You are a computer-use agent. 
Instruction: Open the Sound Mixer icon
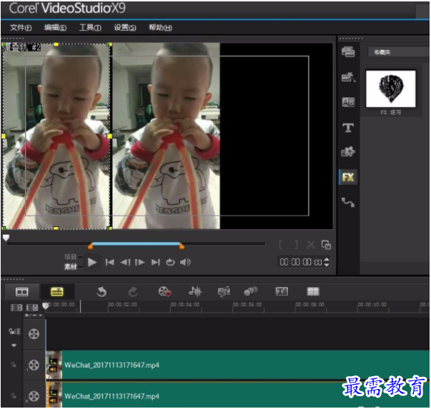coord(195,292)
